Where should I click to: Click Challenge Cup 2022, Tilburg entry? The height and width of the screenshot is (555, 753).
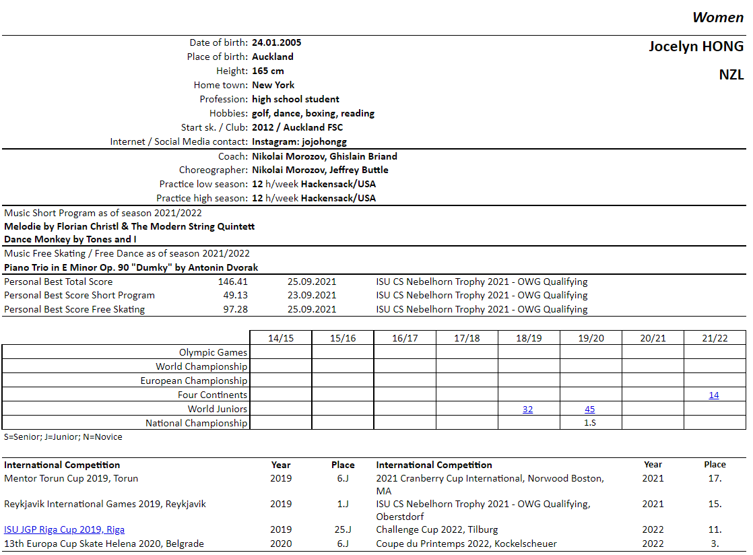437,529
